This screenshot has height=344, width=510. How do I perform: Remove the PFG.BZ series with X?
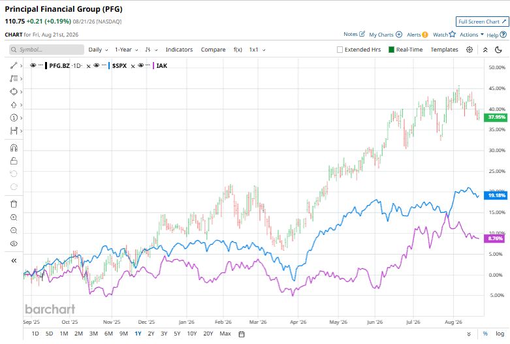(x=88, y=67)
